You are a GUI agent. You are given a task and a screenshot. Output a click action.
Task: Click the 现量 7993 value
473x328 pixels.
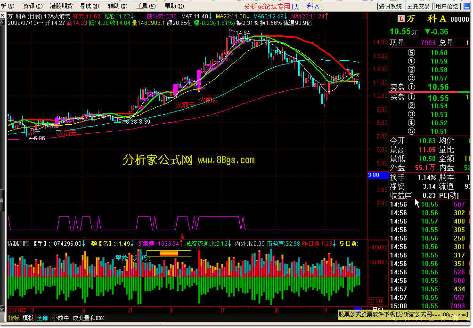tap(428, 43)
